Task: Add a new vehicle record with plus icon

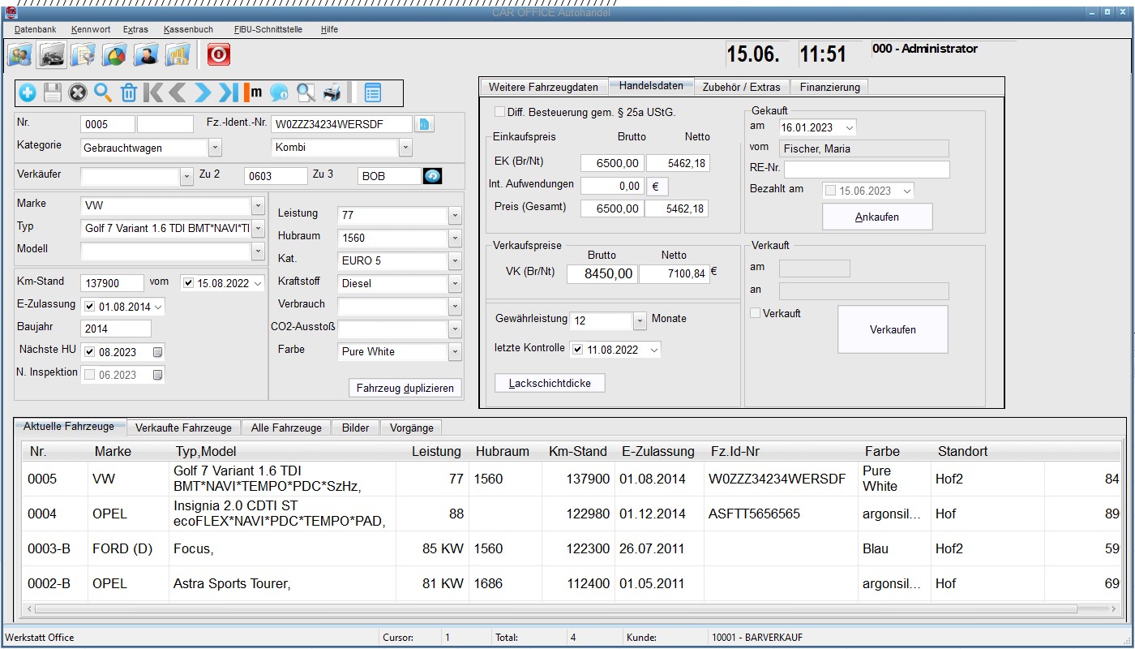Action: [28, 92]
